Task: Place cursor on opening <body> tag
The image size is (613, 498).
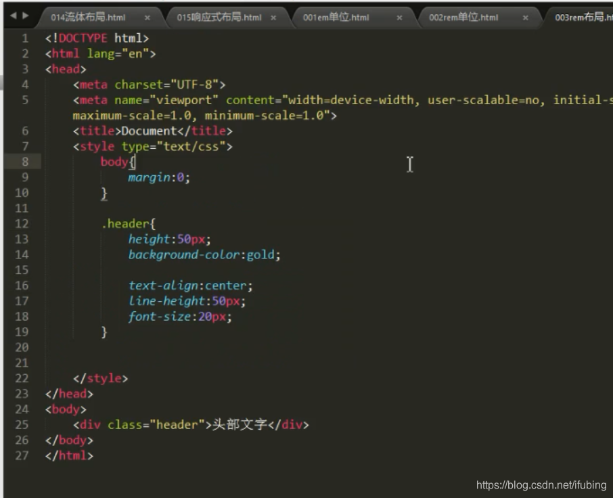Action: pyautogui.click(x=66, y=409)
